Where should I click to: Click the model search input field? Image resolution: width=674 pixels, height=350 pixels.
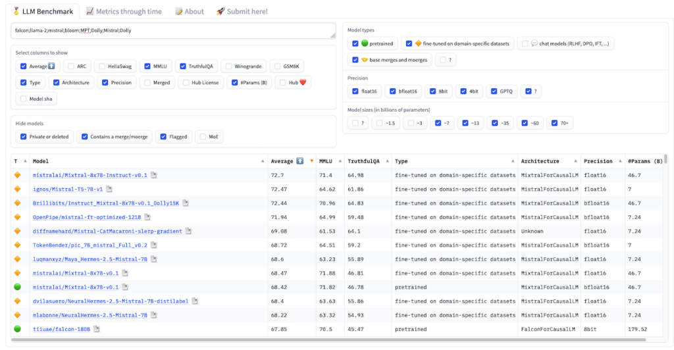click(x=173, y=31)
